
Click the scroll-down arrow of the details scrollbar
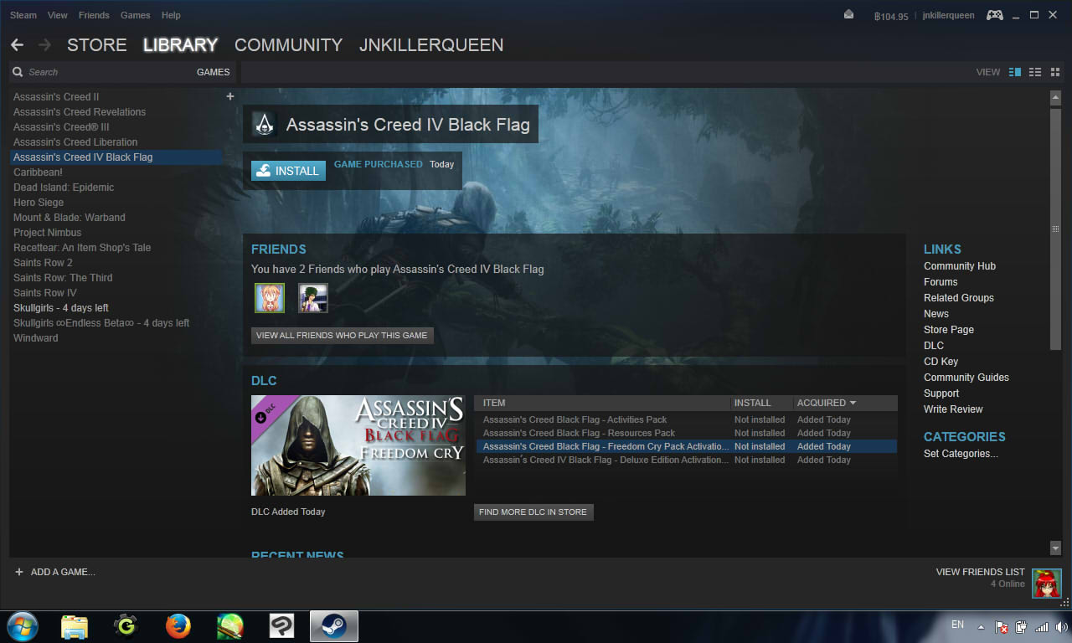pyautogui.click(x=1055, y=548)
